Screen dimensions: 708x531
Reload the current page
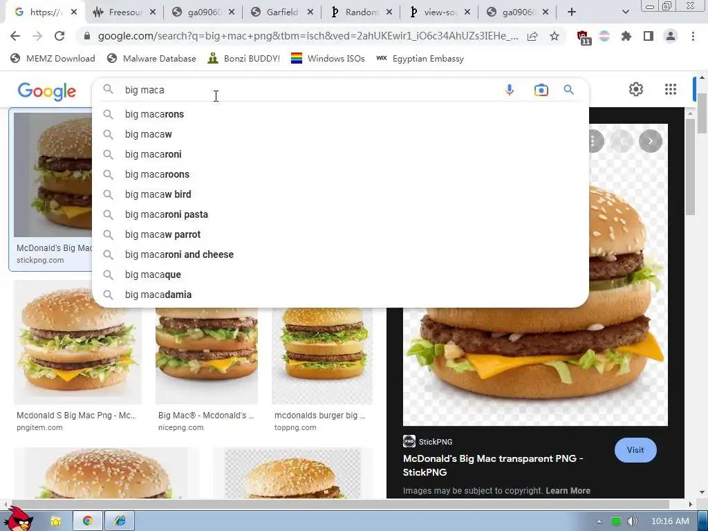point(59,36)
